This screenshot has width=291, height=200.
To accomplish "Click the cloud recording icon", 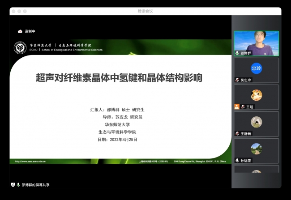I will [20, 31].
